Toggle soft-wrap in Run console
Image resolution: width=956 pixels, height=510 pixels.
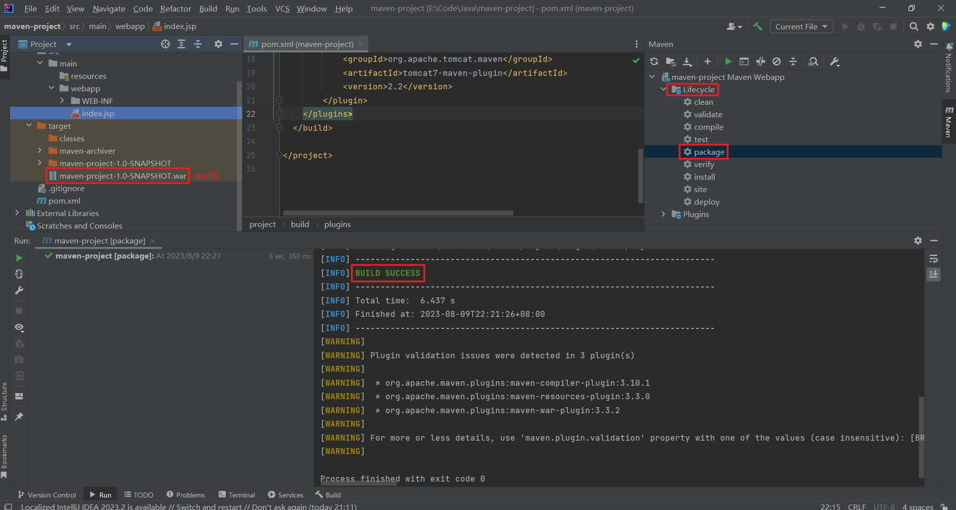click(x=934, y=258)
